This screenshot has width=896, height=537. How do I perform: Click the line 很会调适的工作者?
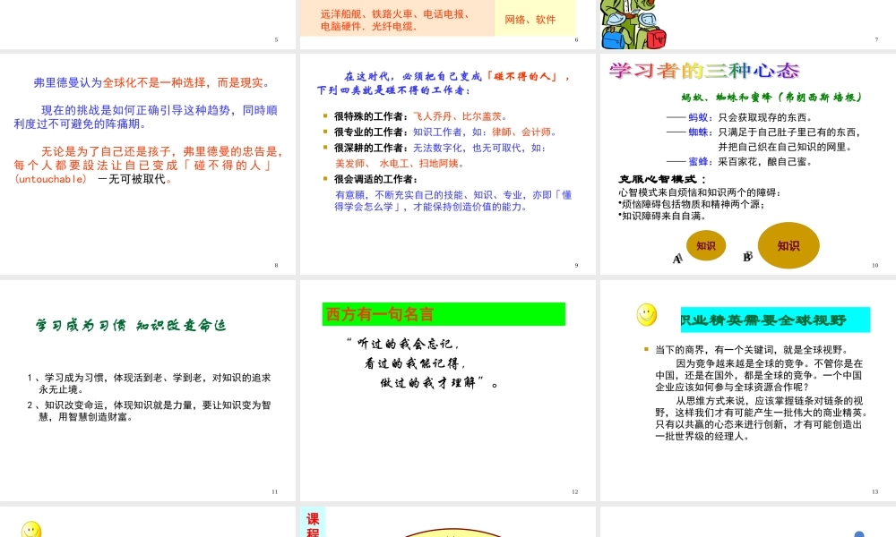[x=376, y=179]
